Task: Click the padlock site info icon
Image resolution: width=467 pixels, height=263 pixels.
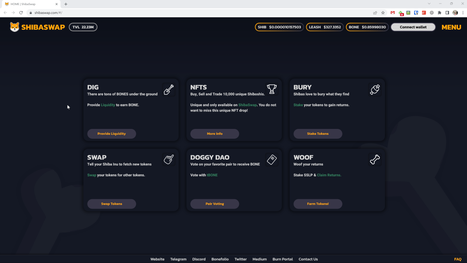Action: point(30,12)
